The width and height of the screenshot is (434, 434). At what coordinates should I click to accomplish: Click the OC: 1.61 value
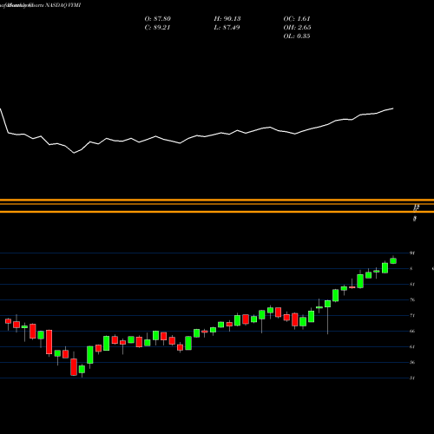(x=297, y=19)
